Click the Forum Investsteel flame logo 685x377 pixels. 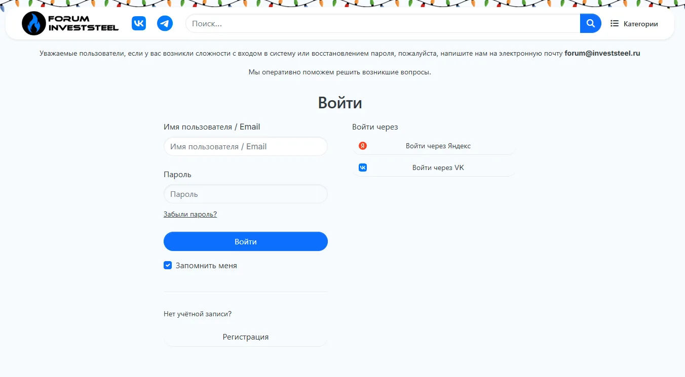click(x=34, y=23)
